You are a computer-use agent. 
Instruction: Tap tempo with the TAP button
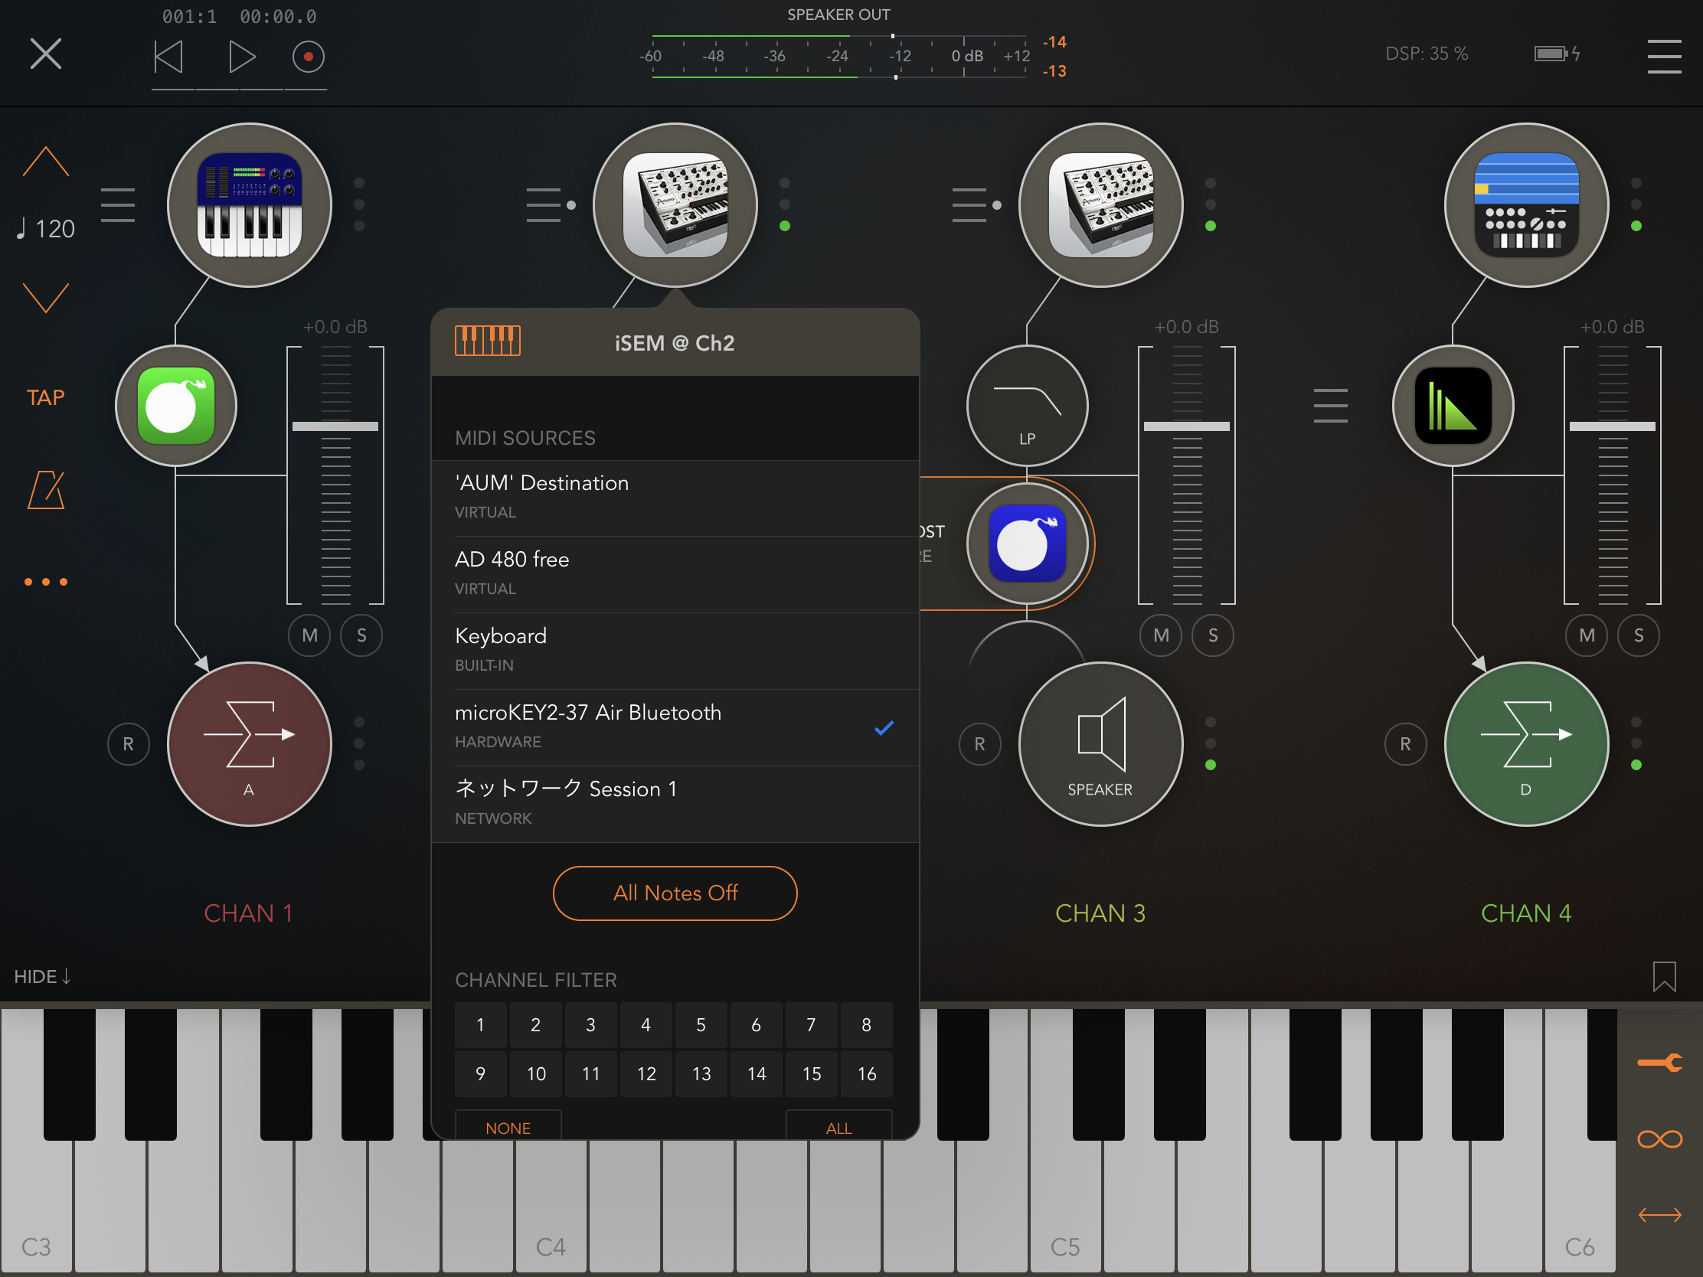click(46, 397)
